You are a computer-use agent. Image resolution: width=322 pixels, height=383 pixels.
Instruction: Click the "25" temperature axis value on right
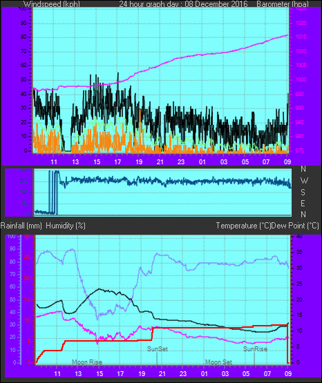click(299, 284)
